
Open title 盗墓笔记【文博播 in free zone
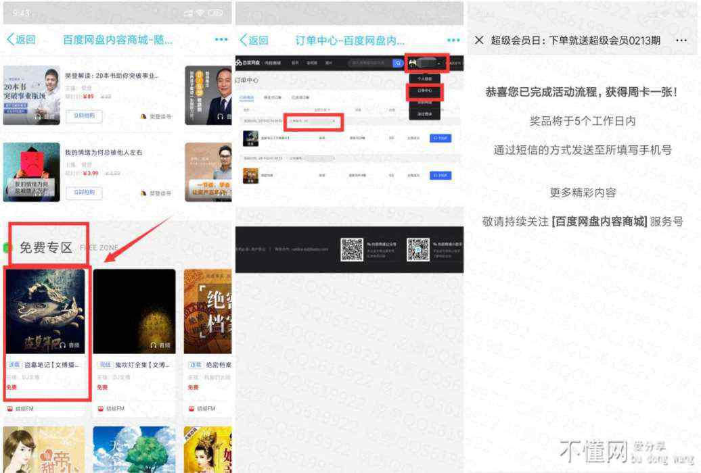51,365
